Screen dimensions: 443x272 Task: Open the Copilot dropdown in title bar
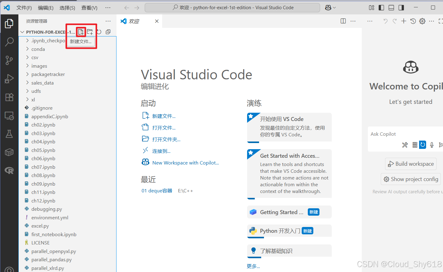[330, 8]
